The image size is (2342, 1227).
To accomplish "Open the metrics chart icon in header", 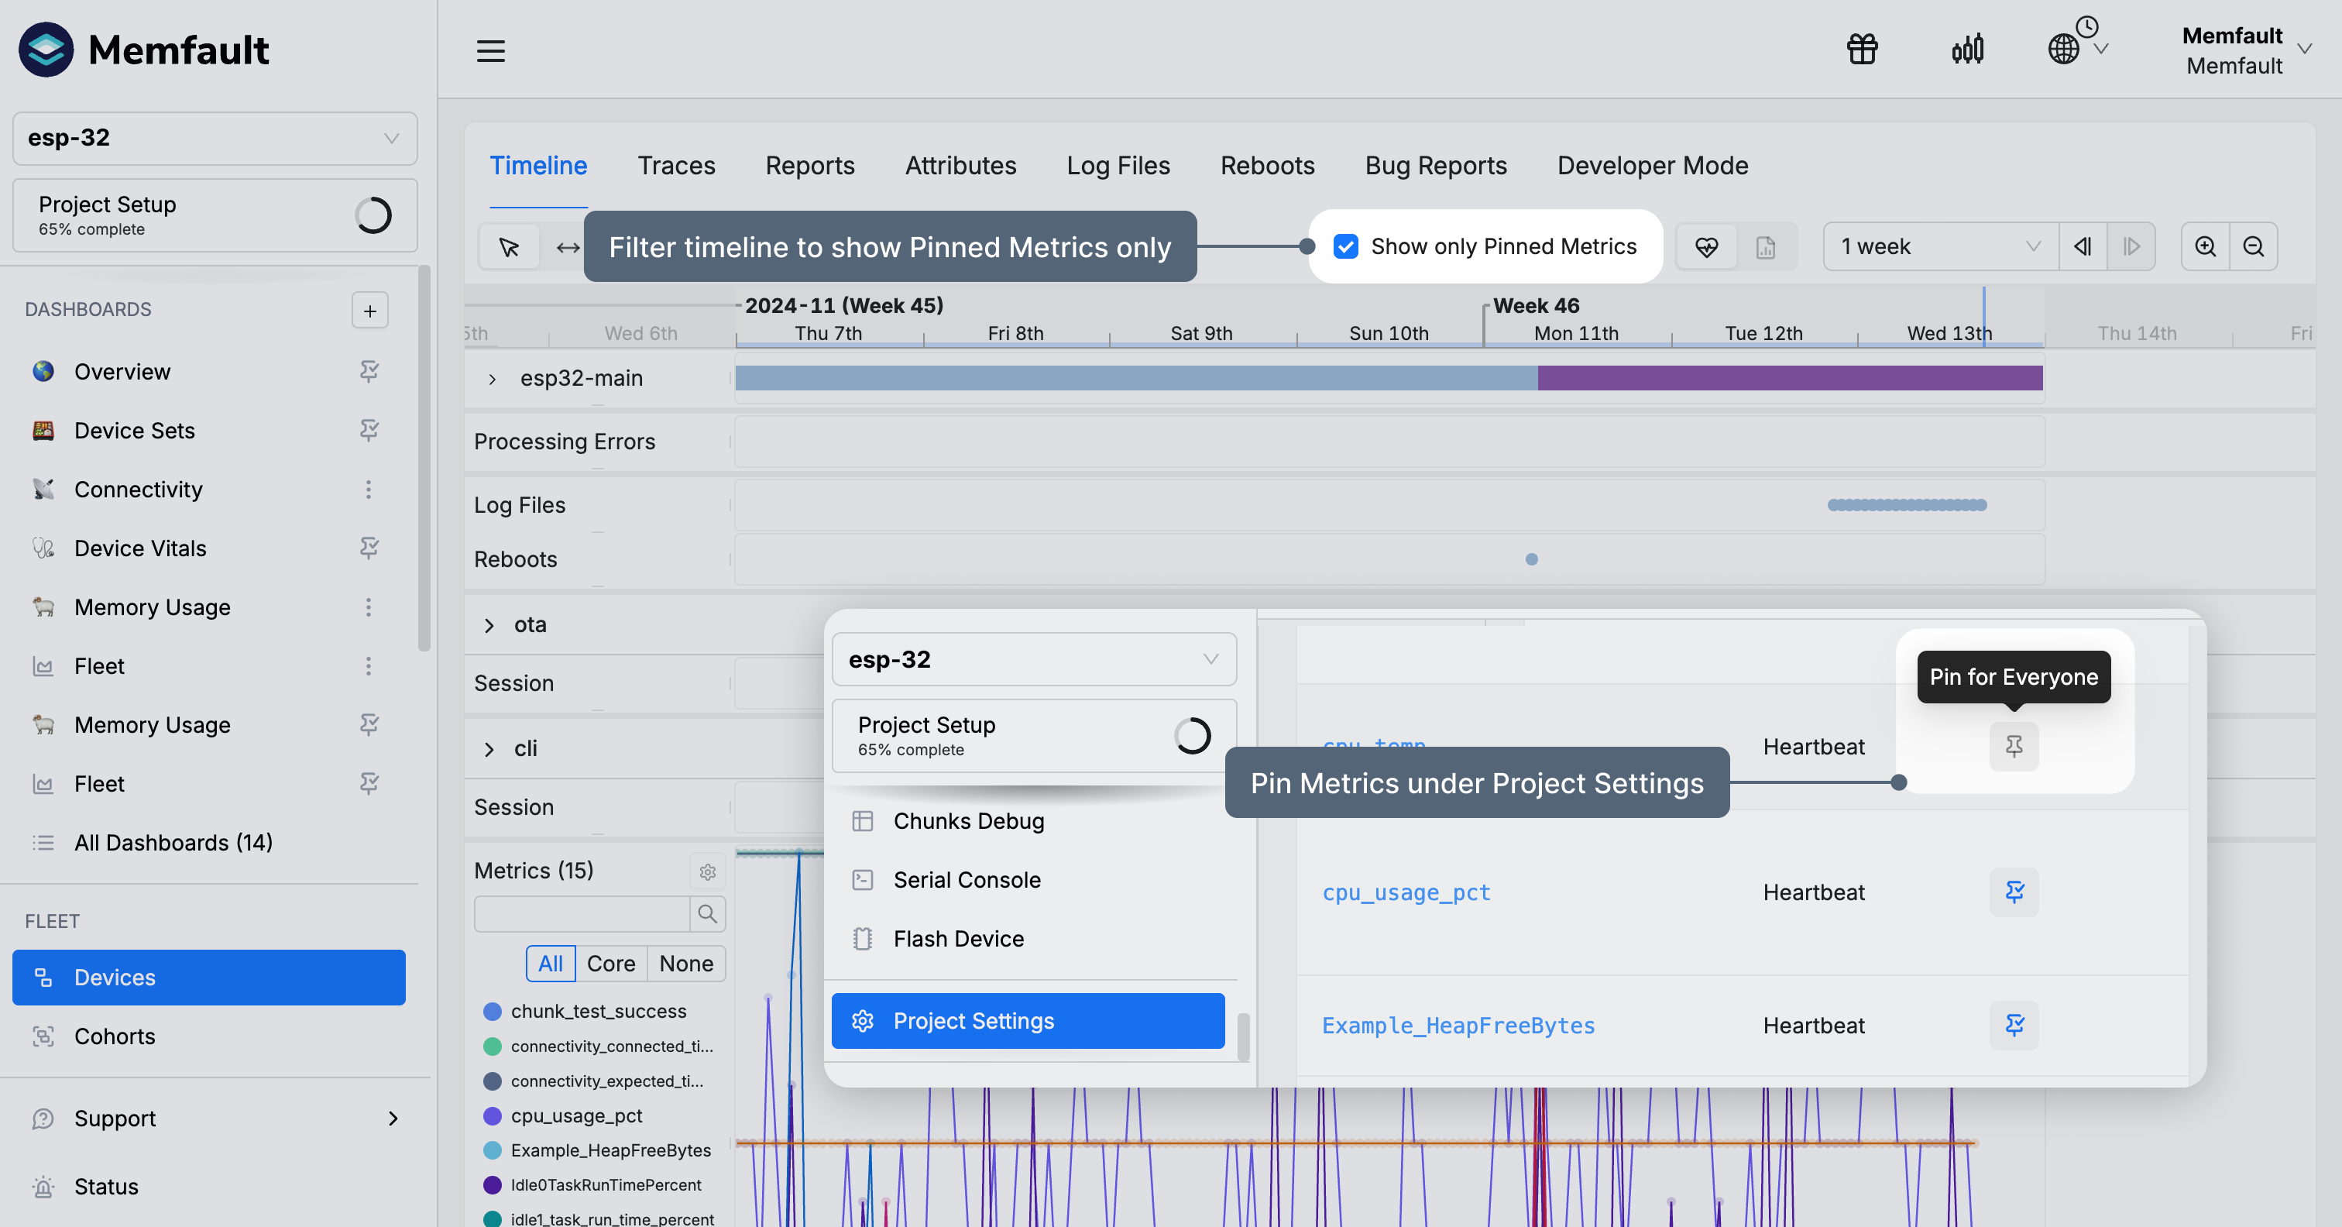I will point(1967,49).
